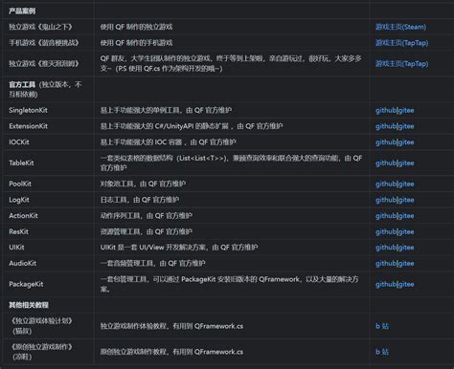Select the description mentioning C#/UnityAPI
This screenshot has width=454, height=369.
click(192, 126)
